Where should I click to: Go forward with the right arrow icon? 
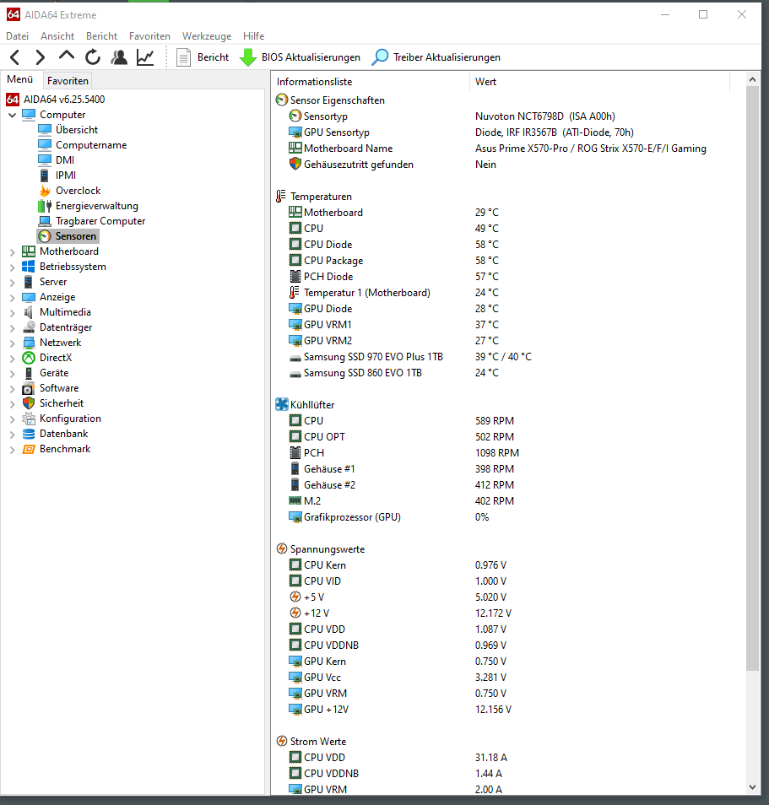click(40, 57)
